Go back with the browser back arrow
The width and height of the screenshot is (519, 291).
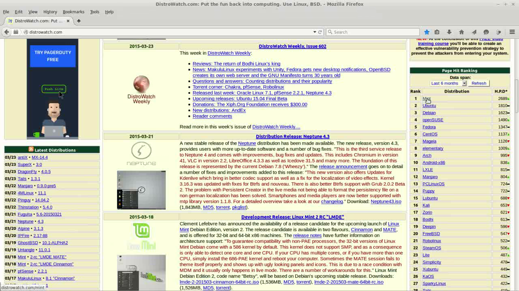tap(6, 32)
